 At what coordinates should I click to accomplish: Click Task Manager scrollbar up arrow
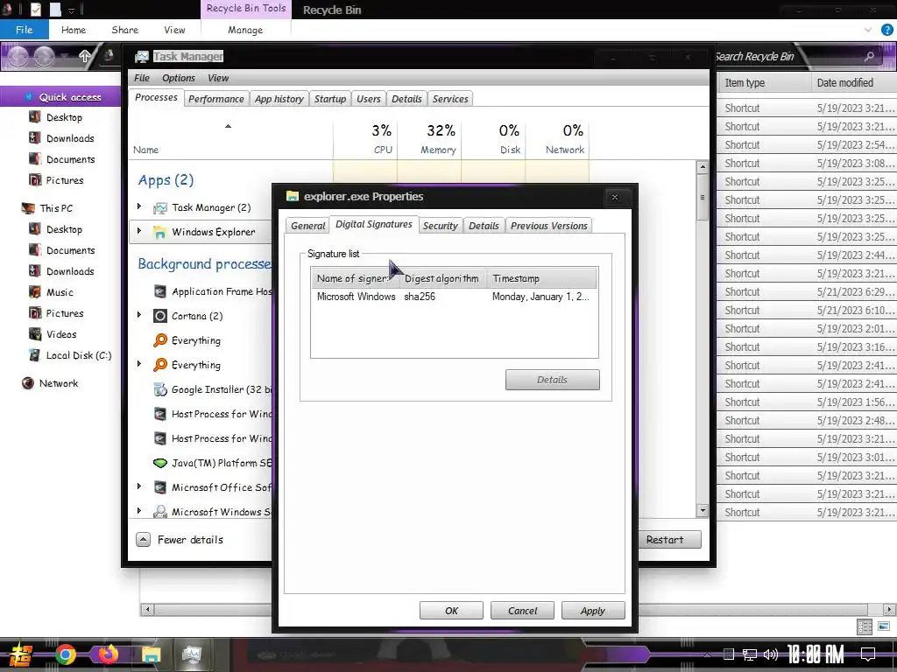click(703, 167)
